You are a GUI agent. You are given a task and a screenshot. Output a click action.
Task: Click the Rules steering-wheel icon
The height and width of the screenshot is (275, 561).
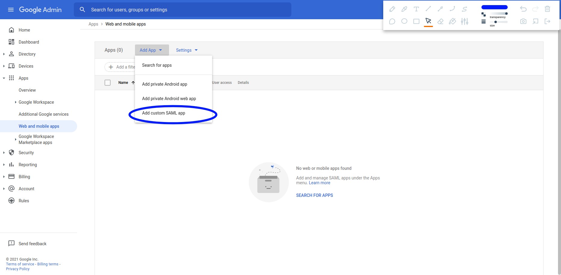[x=11, y=201]
